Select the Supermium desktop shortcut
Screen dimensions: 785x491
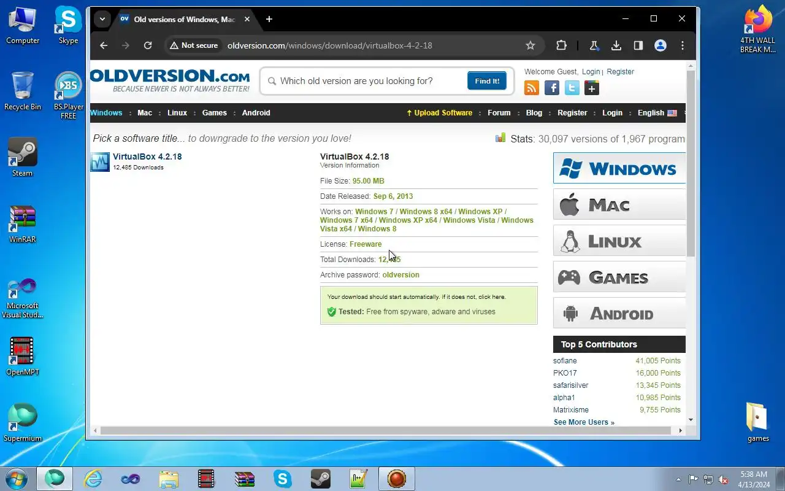[23, 423]
